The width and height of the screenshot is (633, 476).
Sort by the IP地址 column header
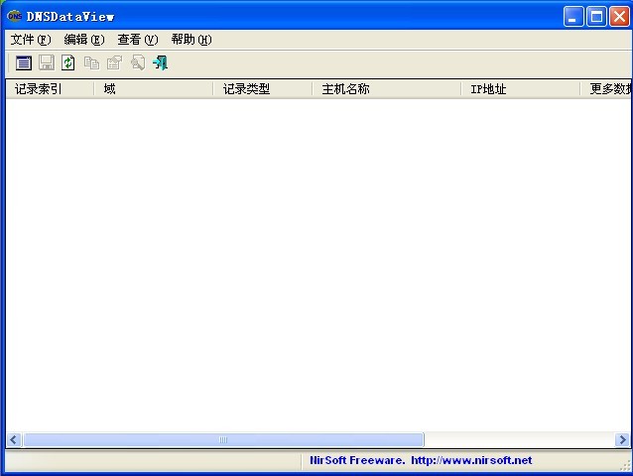pos(521,88)
